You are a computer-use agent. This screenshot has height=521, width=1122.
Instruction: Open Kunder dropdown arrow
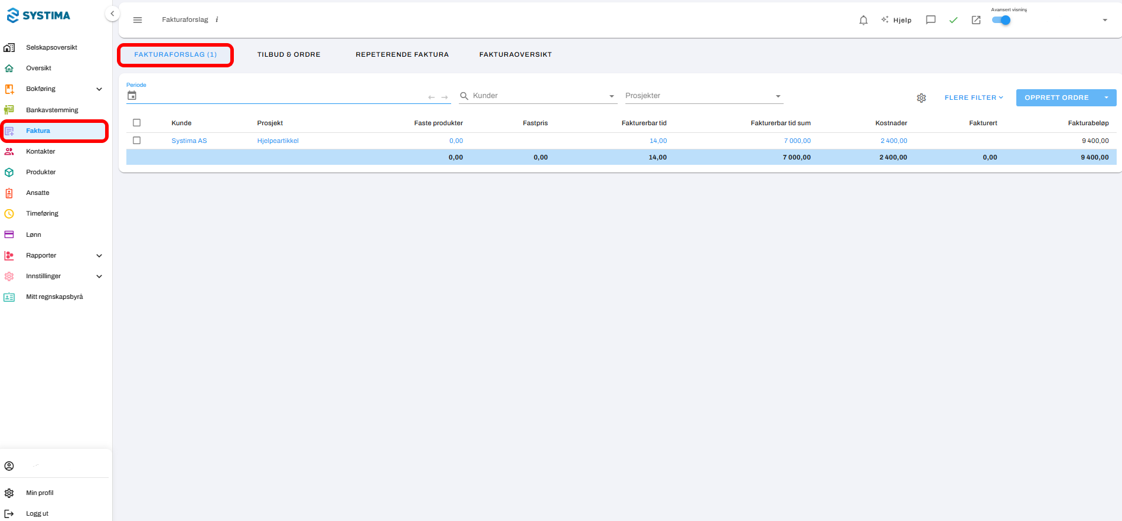(612, 96)
